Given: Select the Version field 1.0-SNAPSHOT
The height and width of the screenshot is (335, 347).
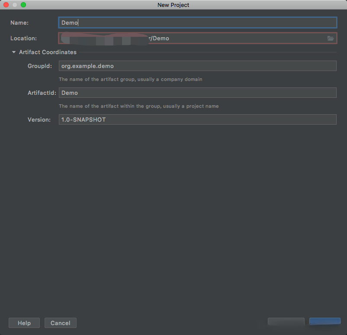Looking at the screenshot, I should pyautogui.click(x=198, y=119).
